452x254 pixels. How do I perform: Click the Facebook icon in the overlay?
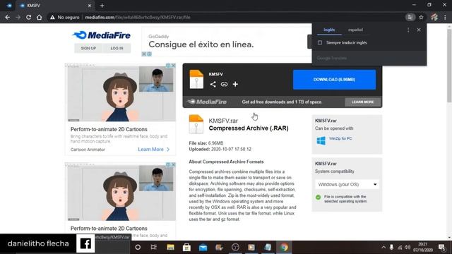point(85,243)
